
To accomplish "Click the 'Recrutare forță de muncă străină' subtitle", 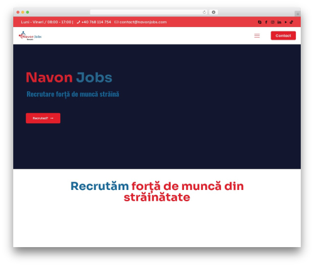I will click(x=73, y=94).
